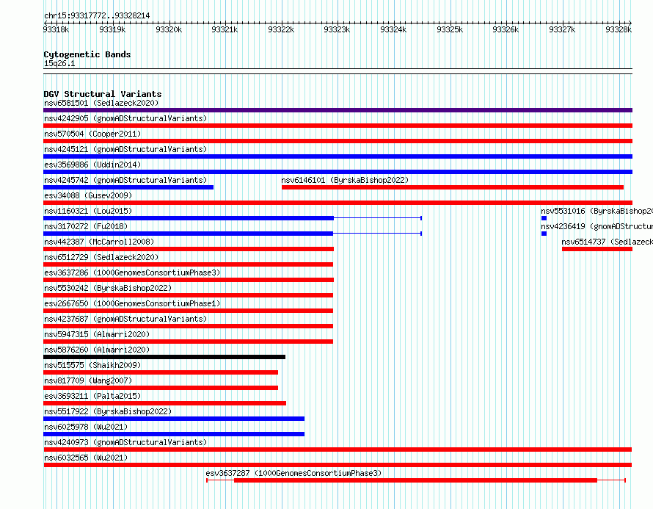Image resolution: width=653 pixels, height=509 pixels.
Task: Select the red nsv6032565 variant bar
Action: point(338,465)
